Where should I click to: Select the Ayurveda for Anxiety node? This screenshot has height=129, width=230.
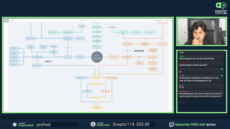tap(81, 78)
